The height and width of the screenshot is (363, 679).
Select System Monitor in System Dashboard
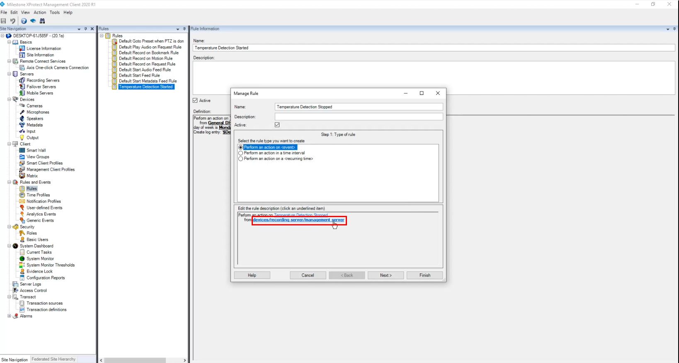point(40,259)
